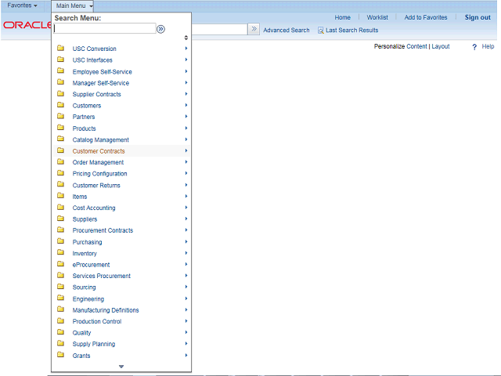Click the menu sort order arrows icon
Screen dimensions: 501x376
tap(186, 38)
